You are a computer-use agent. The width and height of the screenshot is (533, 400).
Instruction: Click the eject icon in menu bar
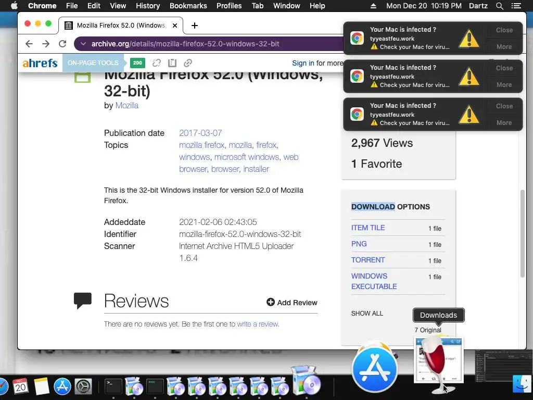[373, 6]
